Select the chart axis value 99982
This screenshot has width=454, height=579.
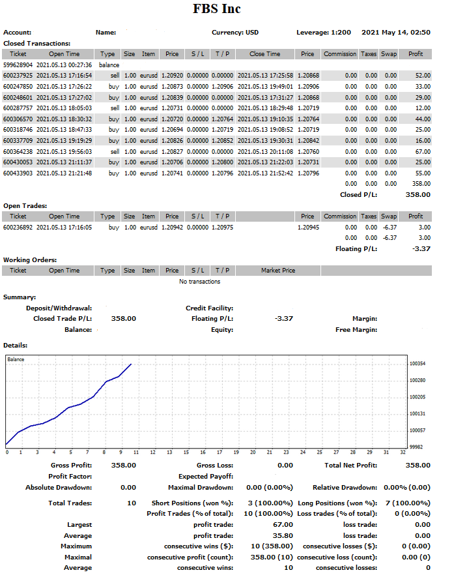(416, 447)
